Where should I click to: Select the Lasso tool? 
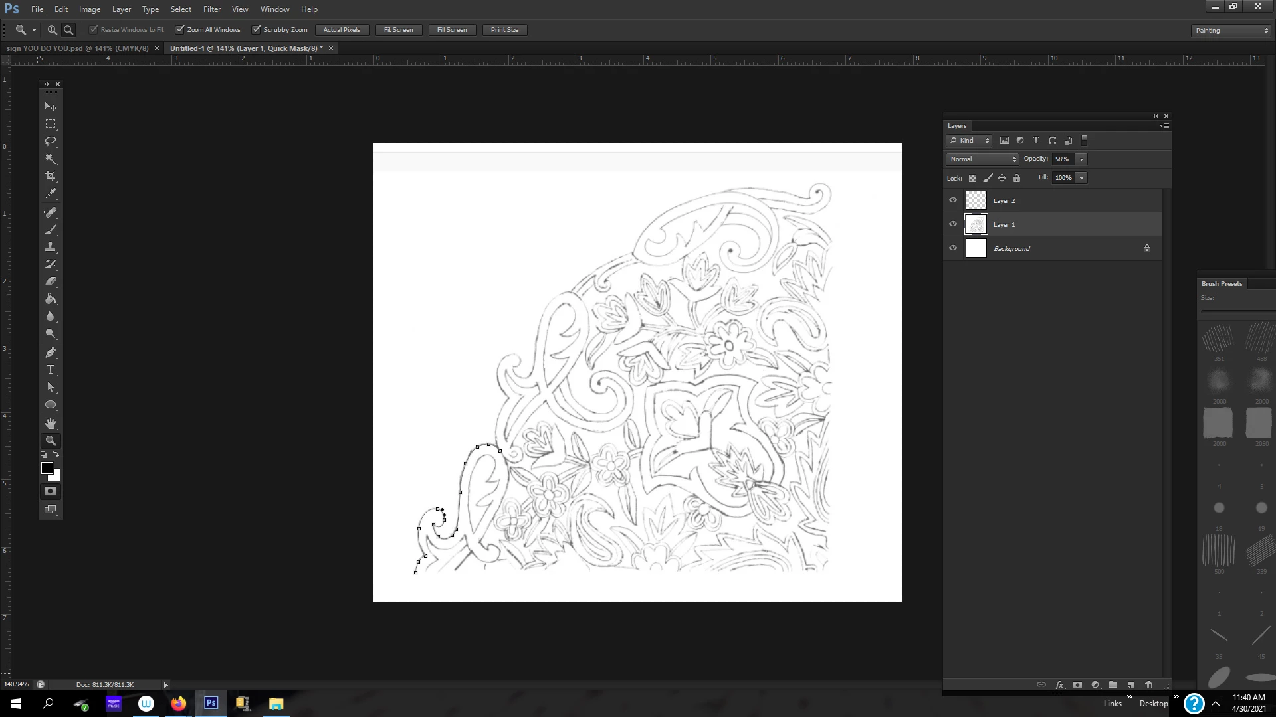click(x=51, y=141)
